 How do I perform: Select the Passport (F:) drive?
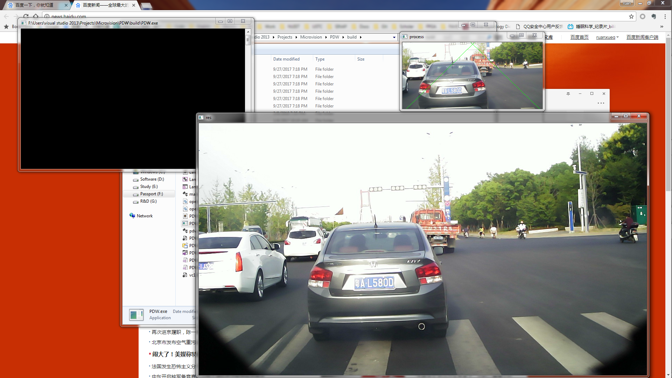tap(151, 194)
